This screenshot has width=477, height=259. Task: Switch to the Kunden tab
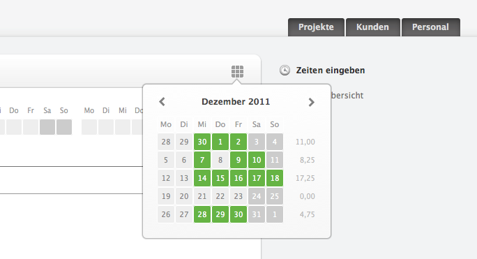point(372,27)
